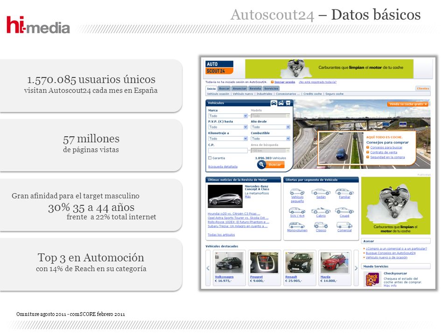Click the Sedán segment car icon

click(321, 192)
